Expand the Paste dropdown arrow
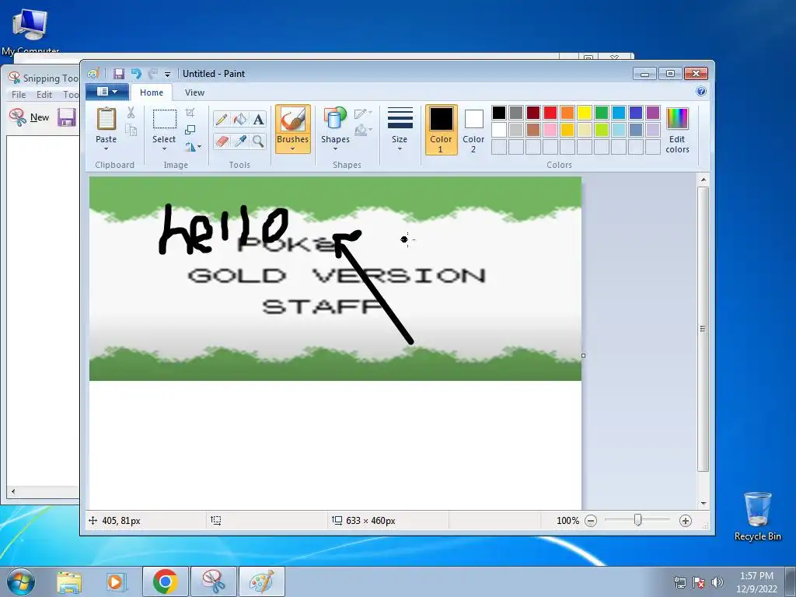The image size is (796, 597). tap(106, 148)
